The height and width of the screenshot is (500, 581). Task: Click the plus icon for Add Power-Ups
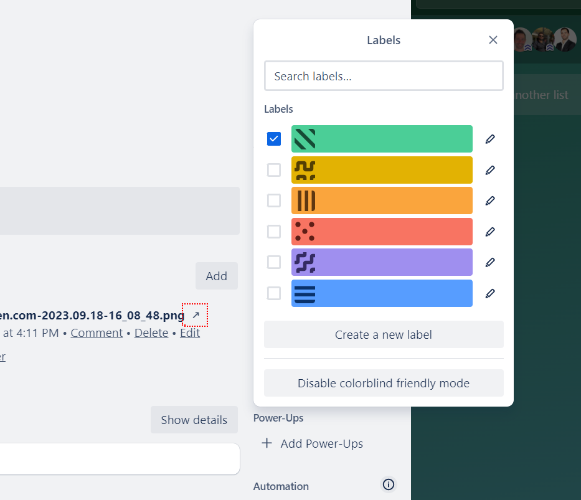[x=267, y=443]
